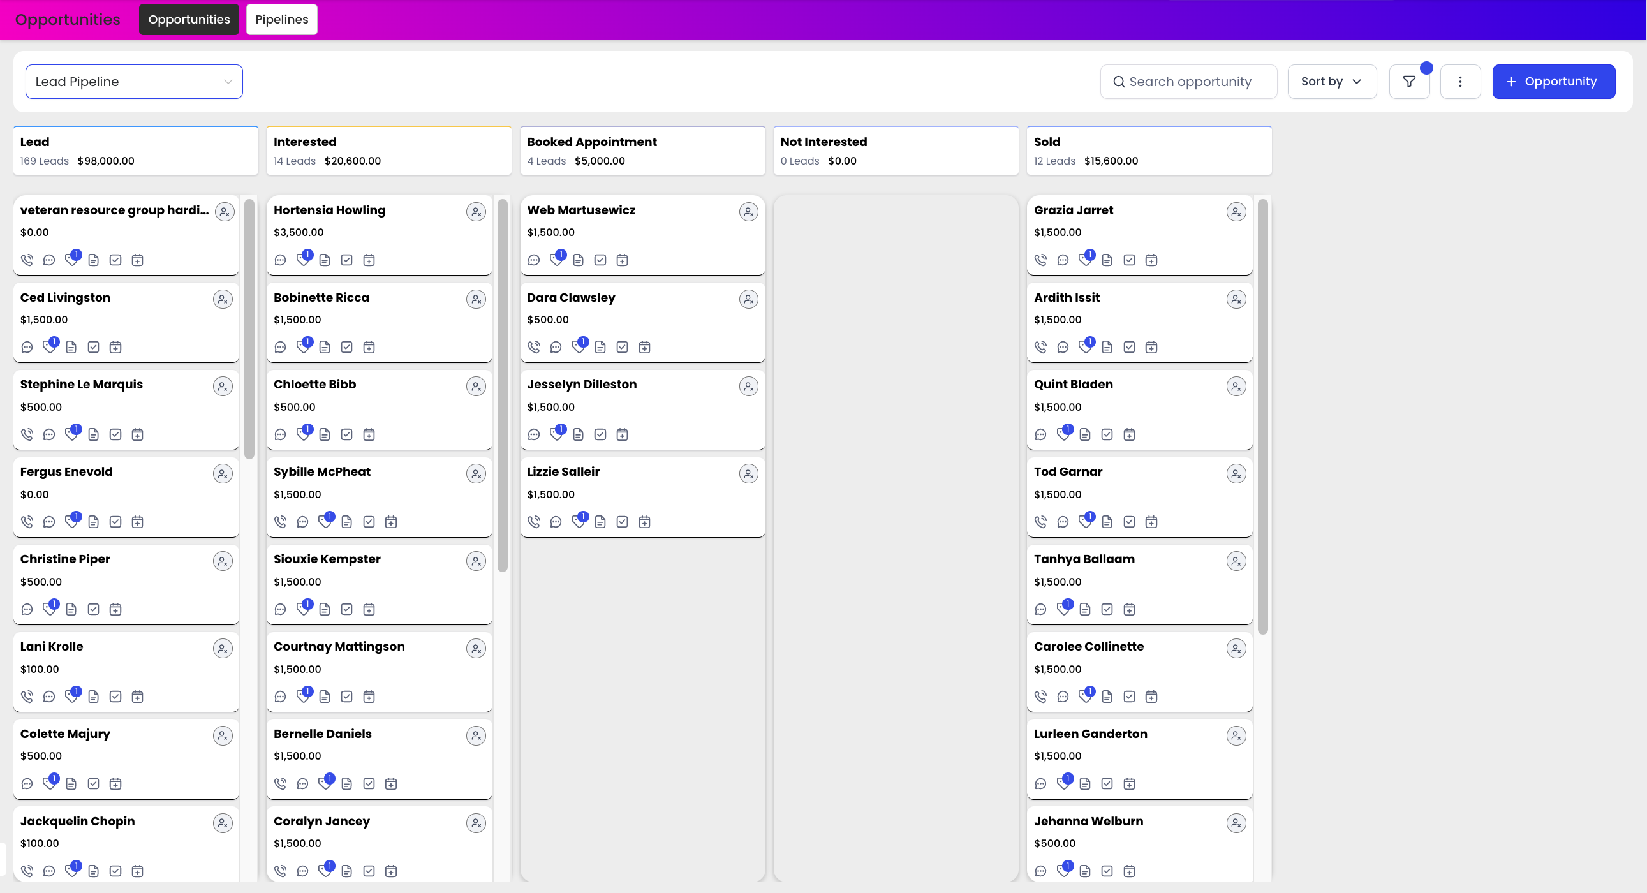Call Hortensia Howling using the phone icon
Screen dimensions: 1647x893
[280, 260]
